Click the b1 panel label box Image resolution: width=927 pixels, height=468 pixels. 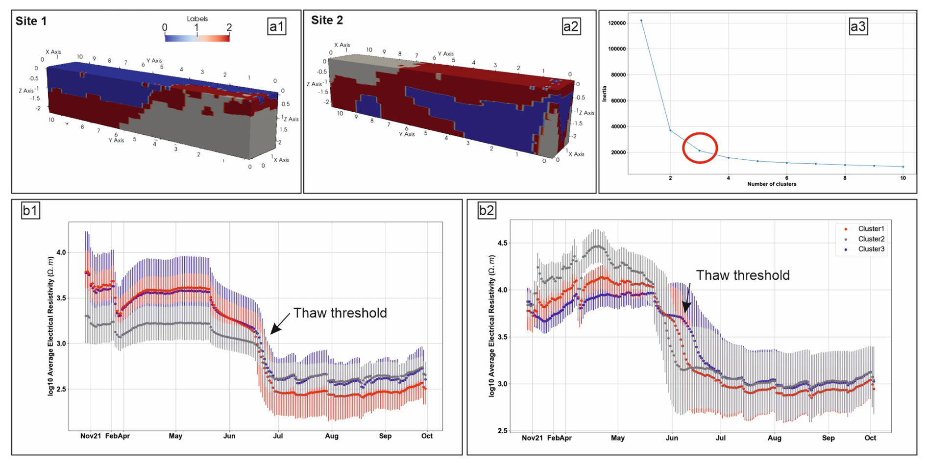click(x=30, y=211)
